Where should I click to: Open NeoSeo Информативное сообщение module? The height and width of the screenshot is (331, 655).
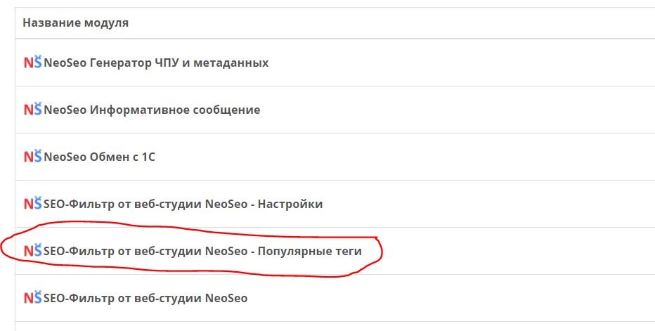tap(152, 110)
